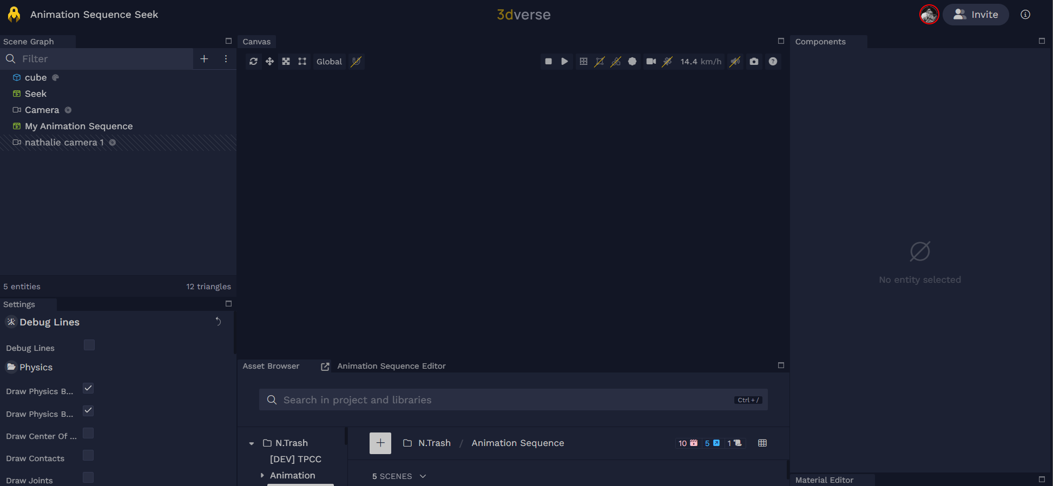Toggle the crossed-out bounding box display icon
The image size is (1053, 486).
pos(600,62)
